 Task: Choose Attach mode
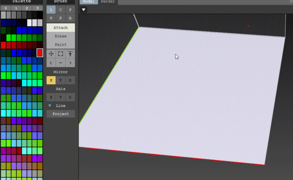(61, 28)
